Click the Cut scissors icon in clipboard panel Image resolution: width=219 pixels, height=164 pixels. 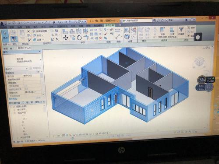click(x=28, y=31)
